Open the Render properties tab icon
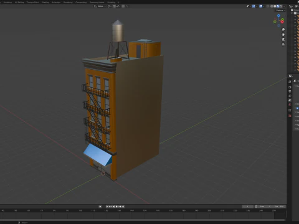Image resolution: width=299 pixels, height=224 pixels. pos(290,87)
